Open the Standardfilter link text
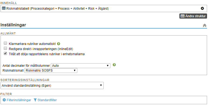Image resolution: width=210 pixels, height=105 pixels. tap(47, 100)
